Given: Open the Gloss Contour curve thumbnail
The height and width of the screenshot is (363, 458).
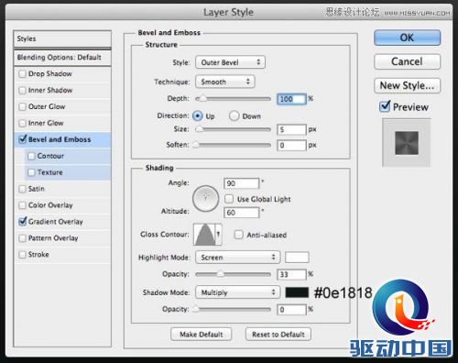Looking at the screenshot, I should 204,235.
